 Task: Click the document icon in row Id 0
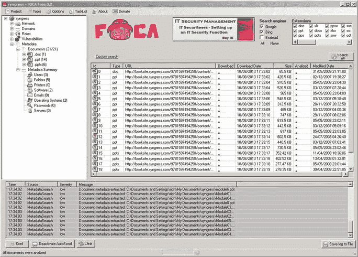[x=95, y=71]
